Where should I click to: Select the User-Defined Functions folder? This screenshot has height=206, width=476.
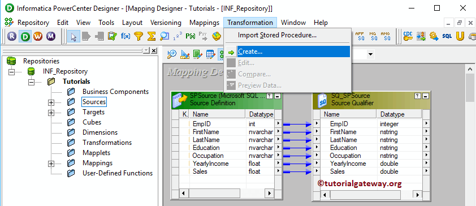point(118,173)
